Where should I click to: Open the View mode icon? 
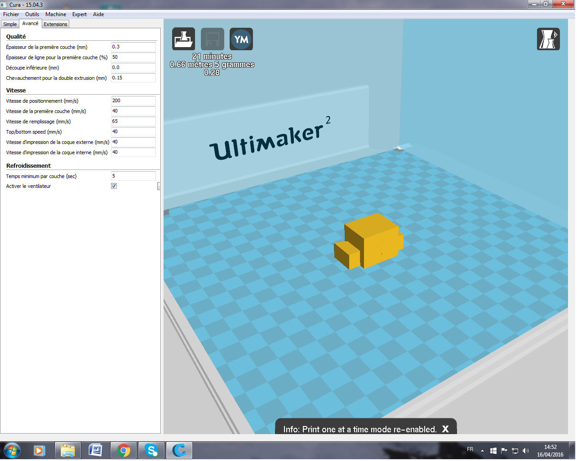coord(548,39)
